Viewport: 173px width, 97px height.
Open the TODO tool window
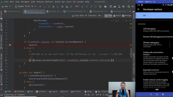pos(8,92)
